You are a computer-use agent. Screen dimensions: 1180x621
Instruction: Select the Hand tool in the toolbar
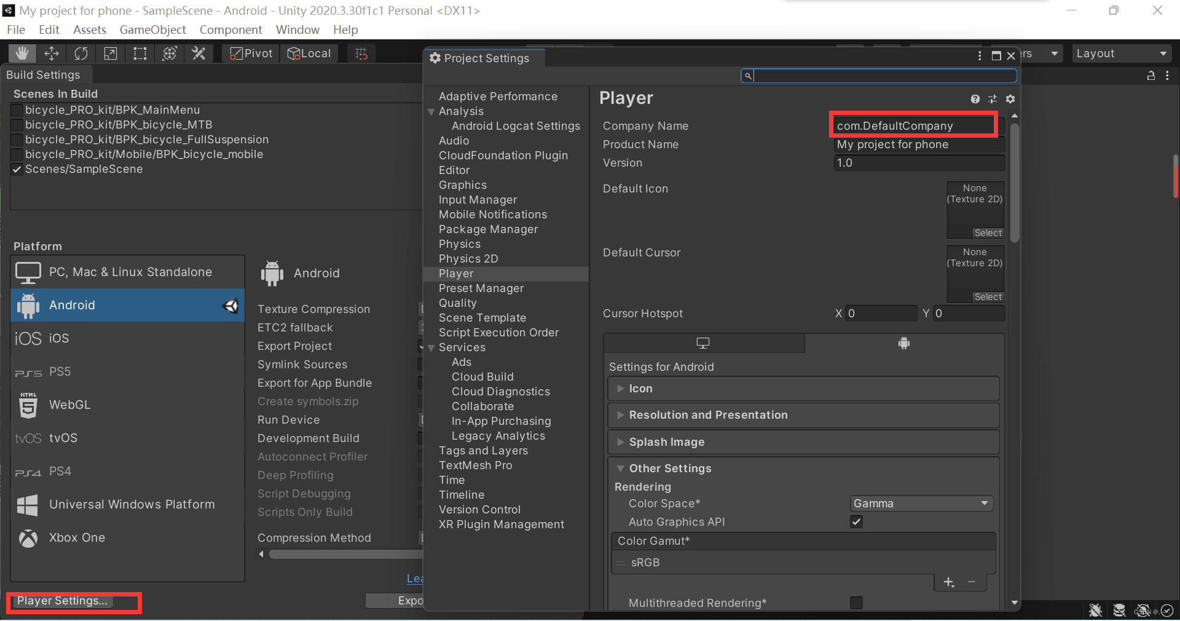click(22, 53)
